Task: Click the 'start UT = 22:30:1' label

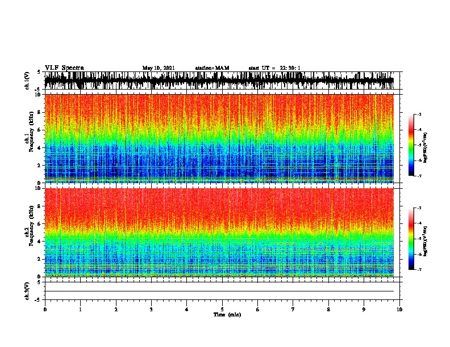Action: coord(274,68)
